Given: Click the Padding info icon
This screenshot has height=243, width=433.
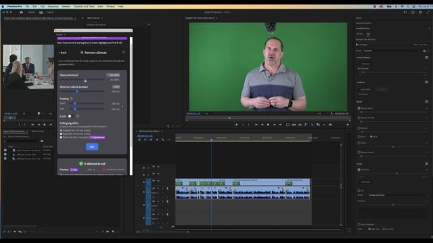Looking at the screenshot, I should coord(71,99).
